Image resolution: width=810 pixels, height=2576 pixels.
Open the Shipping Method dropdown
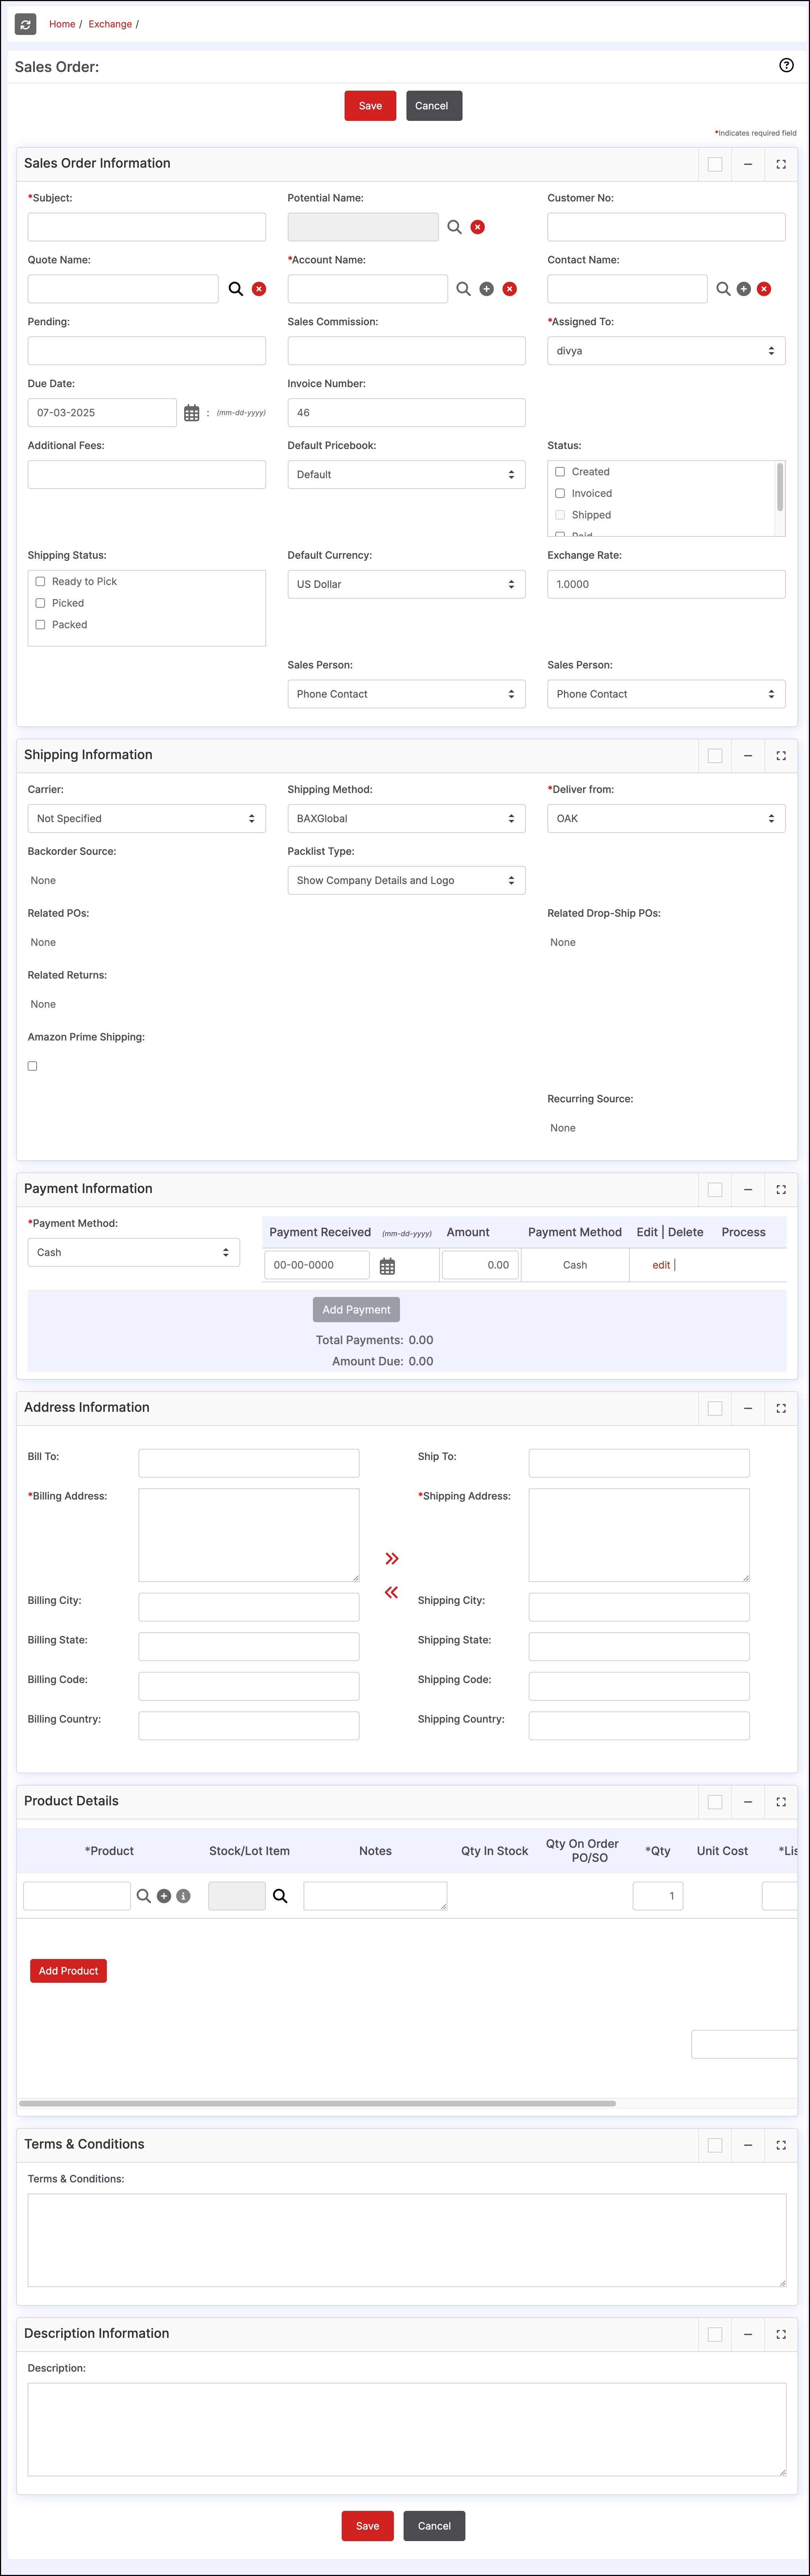point(406,819)
